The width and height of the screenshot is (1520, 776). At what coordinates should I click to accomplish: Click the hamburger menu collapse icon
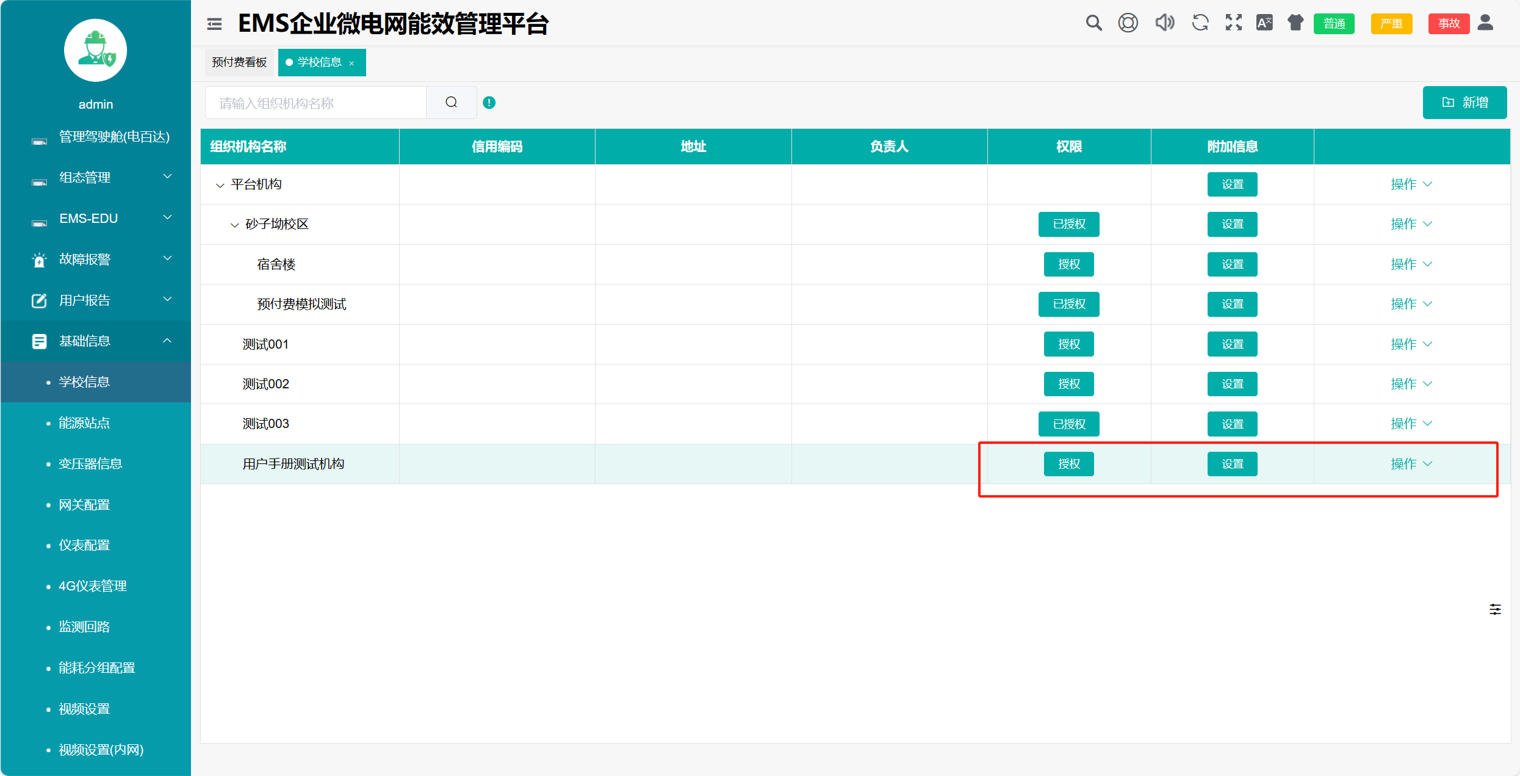[x=214, y=24]
